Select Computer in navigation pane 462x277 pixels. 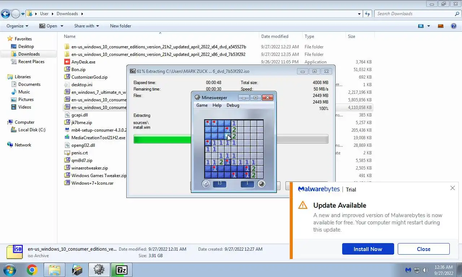(25, 122)
